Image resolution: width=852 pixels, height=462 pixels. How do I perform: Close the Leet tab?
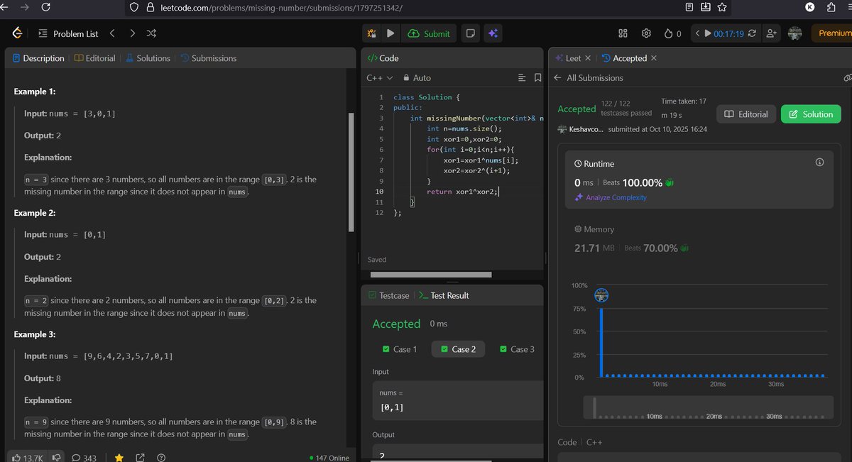pos(589,58)
